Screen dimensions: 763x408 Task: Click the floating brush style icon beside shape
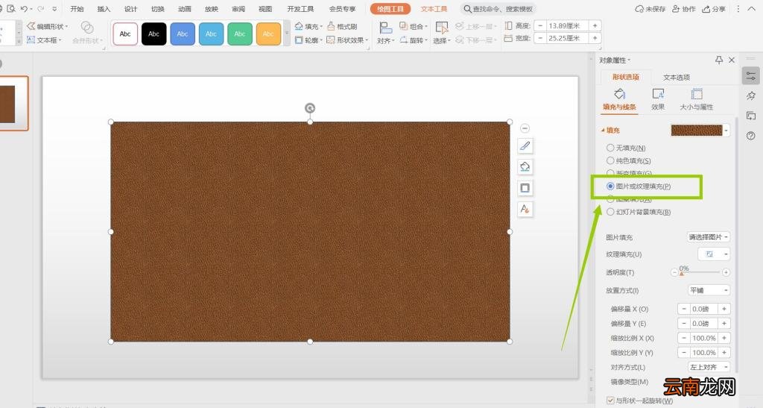click(x=525, y=145)
